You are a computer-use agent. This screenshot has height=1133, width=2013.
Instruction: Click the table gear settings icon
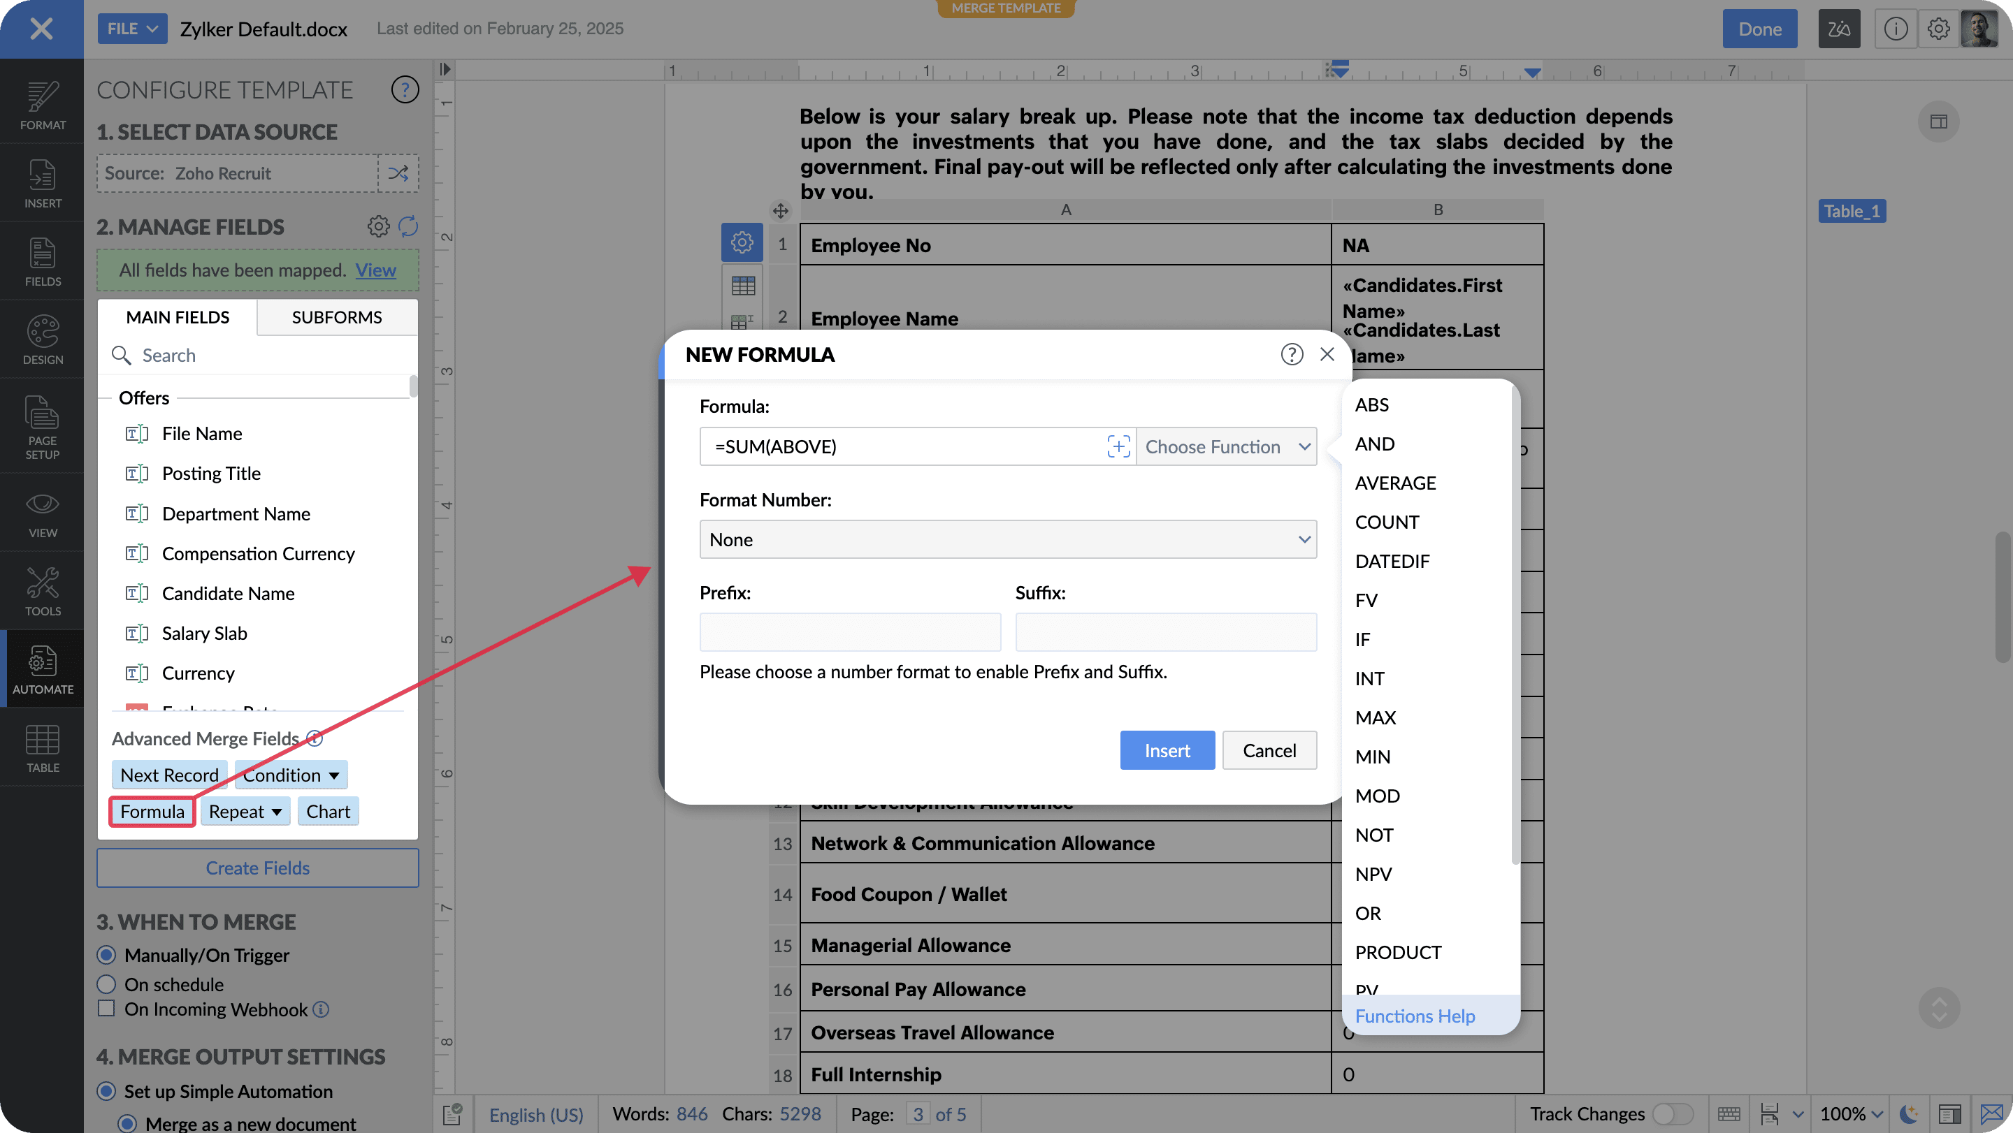pos(742,243)
